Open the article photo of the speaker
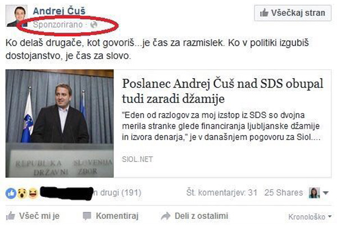 [x=60, y=123]
